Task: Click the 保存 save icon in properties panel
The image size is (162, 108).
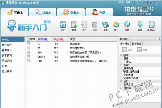Action: pyautogui.click(x=125, y=50)
